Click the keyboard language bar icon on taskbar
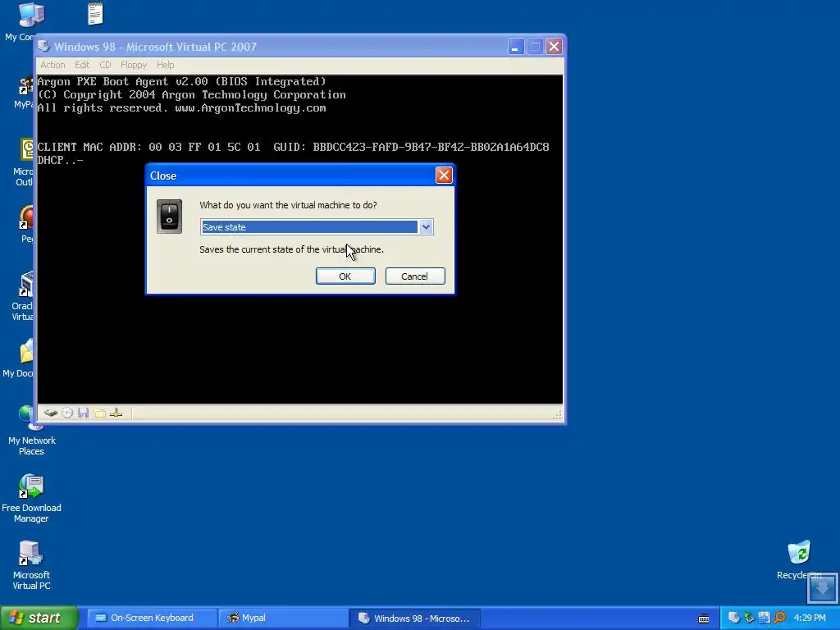This screenshot has height=630, width=840. click(704, 619)
